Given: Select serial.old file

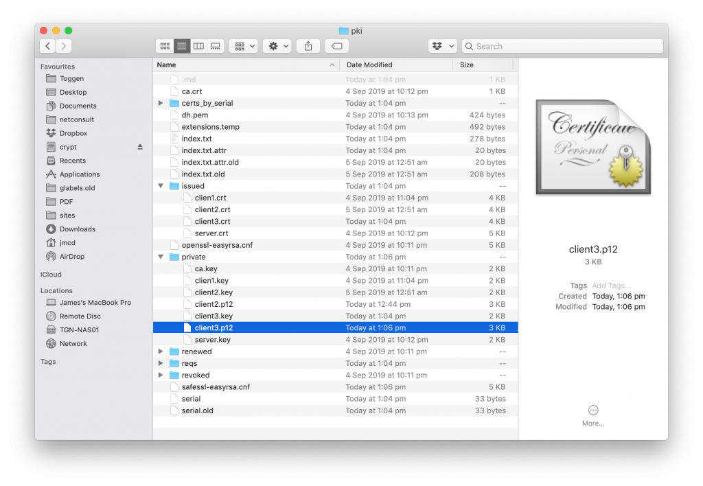Looking at the screenshot, I should coord(335,410).
